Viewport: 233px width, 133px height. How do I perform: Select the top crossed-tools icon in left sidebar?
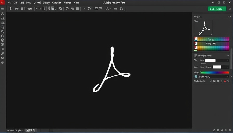(x=3, y=14)
